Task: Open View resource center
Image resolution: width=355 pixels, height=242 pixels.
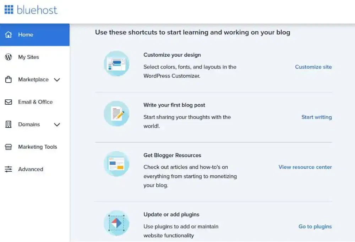Action: 305,167
